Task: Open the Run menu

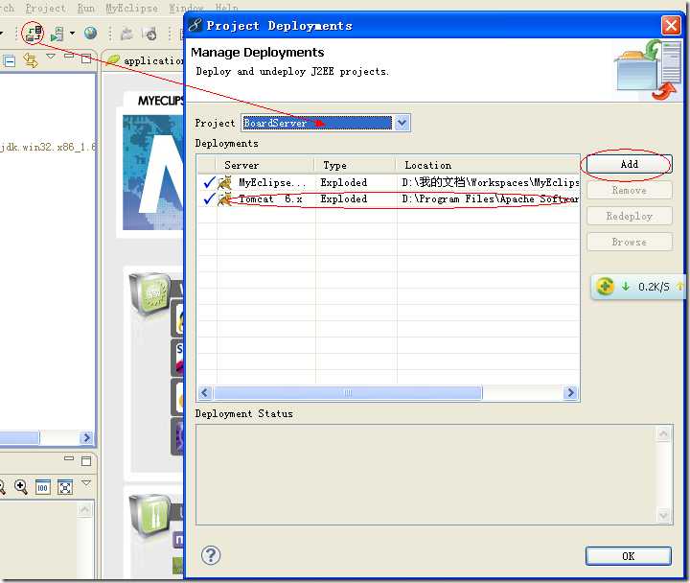Action: tap(86, 8)
